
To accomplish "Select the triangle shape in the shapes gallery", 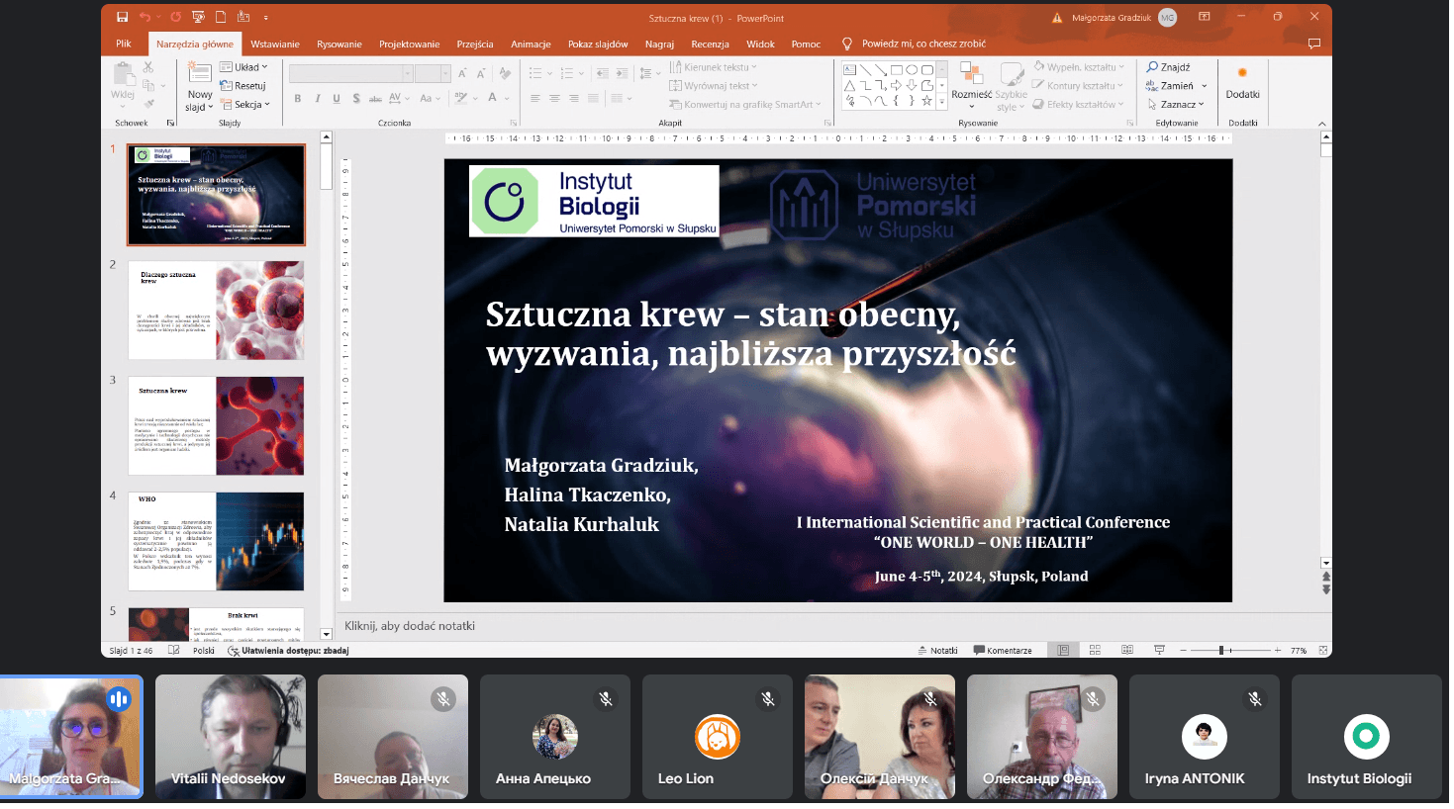I will point(850,85).
